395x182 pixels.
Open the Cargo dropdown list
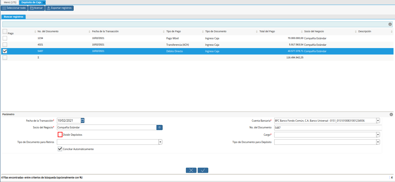pyautogui.click(x=378, y=135)
